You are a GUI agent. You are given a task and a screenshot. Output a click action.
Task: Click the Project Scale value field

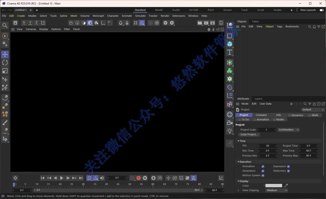pos(266,130)
